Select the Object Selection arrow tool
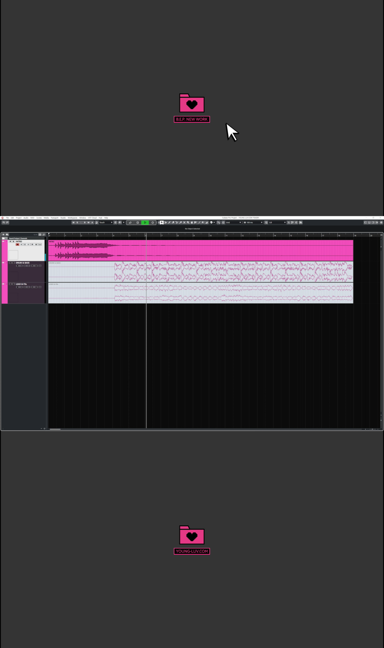The height and width of the screenshot is (648, 384). coord(162,223)
